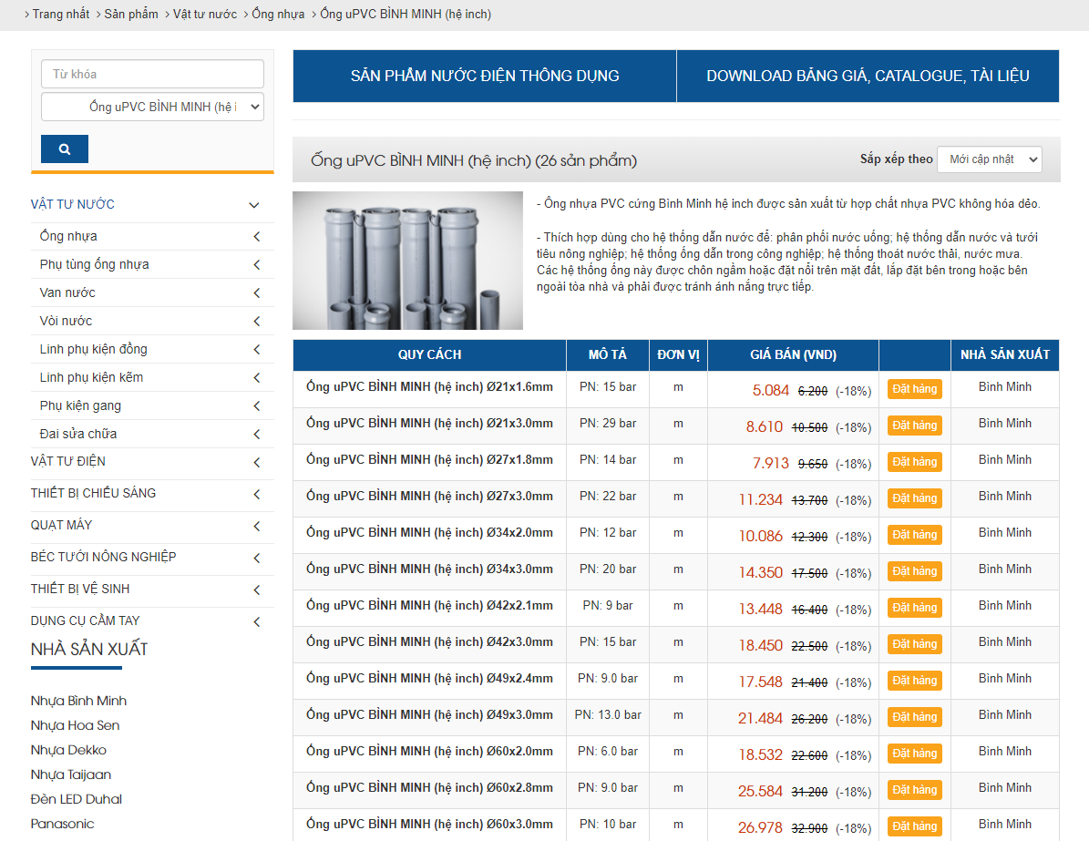Go to Trang nhất breadcrumb

click(61, 14)
